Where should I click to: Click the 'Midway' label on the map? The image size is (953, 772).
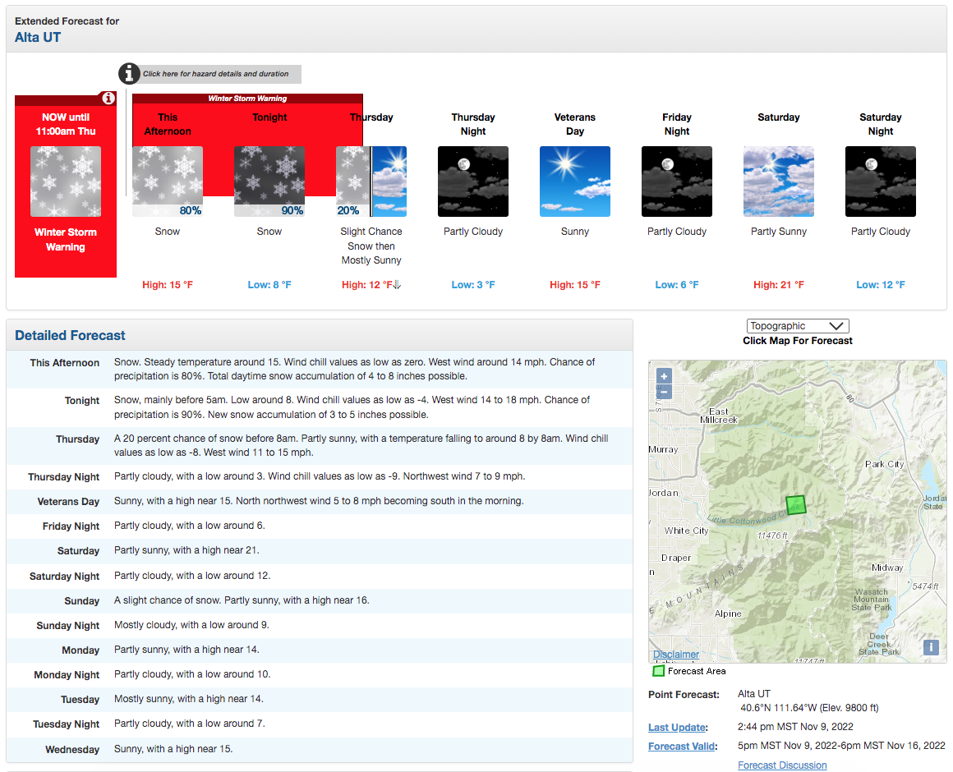pyautogui.click(x=887, y=568)
